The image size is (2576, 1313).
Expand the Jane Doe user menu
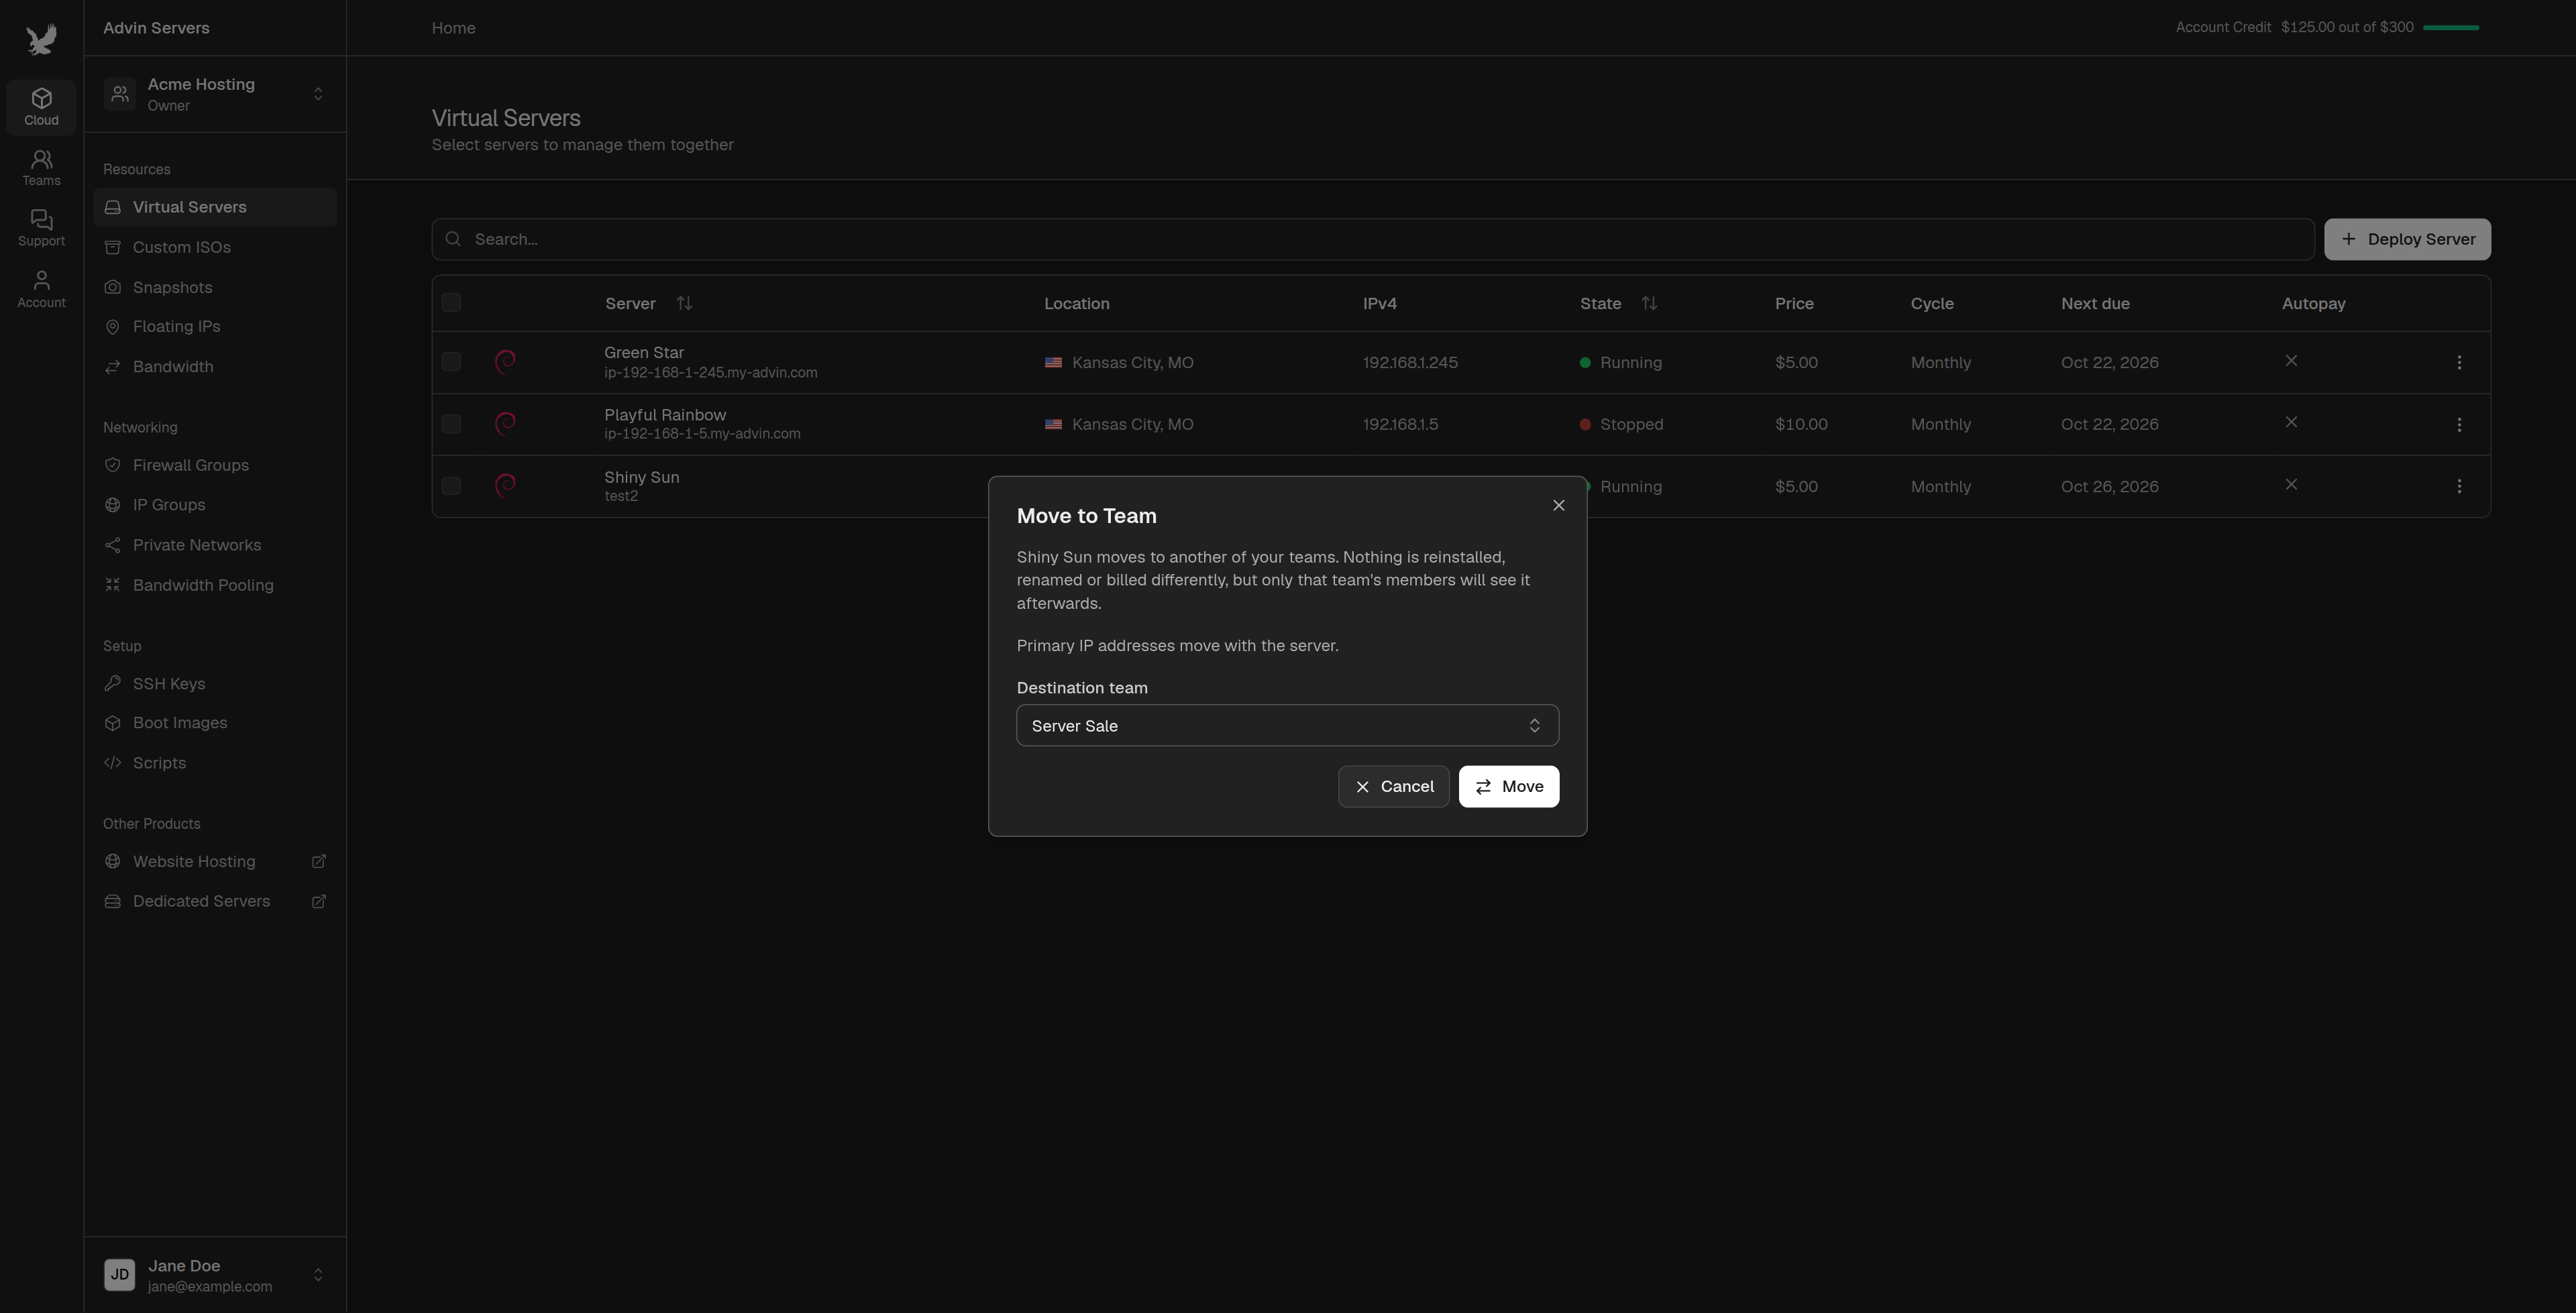click(215, 1275)
